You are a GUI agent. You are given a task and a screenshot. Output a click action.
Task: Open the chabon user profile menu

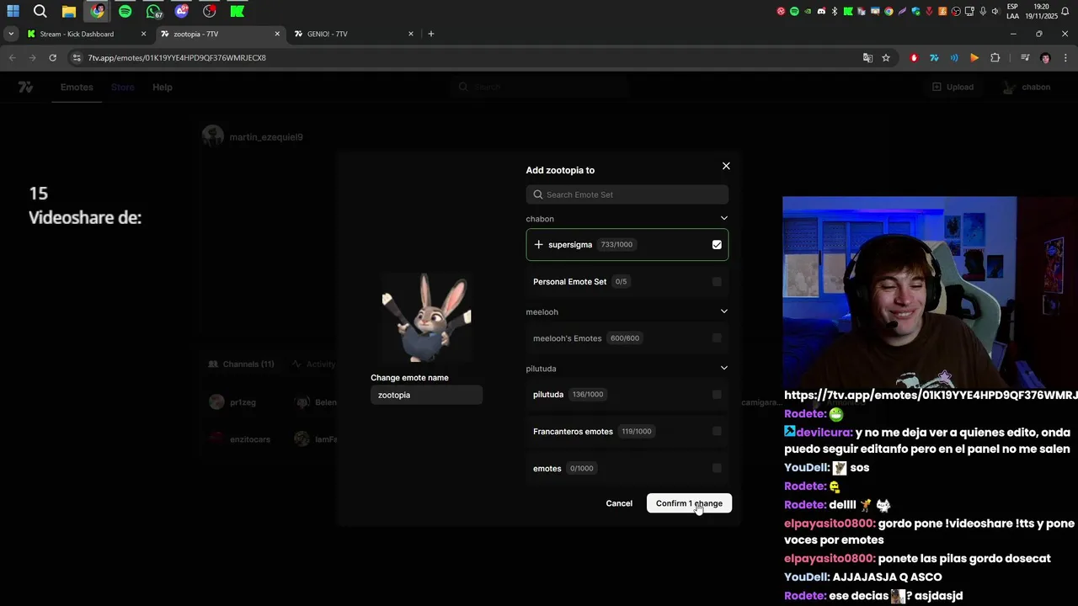(1027, 88)
